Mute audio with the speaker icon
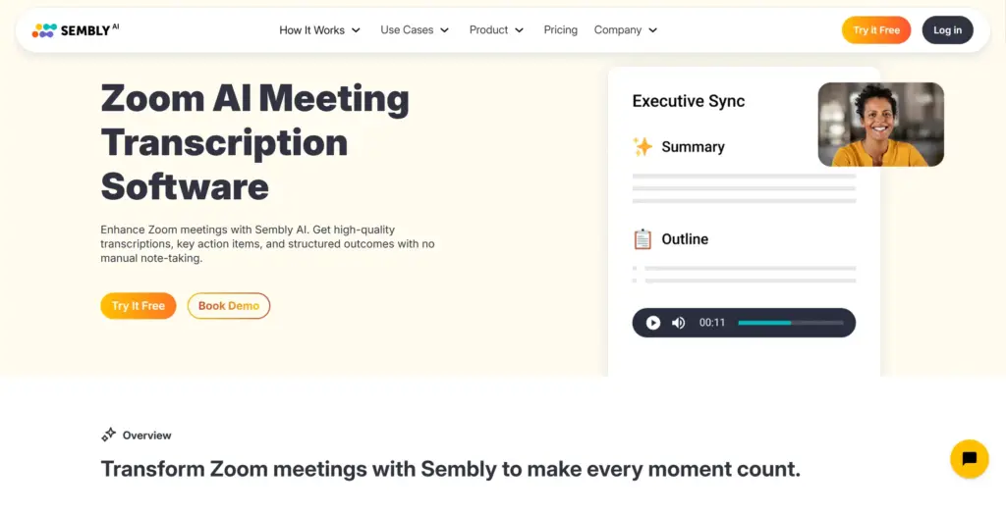This screenshot has height=513, width=1006. coord(678,323)
